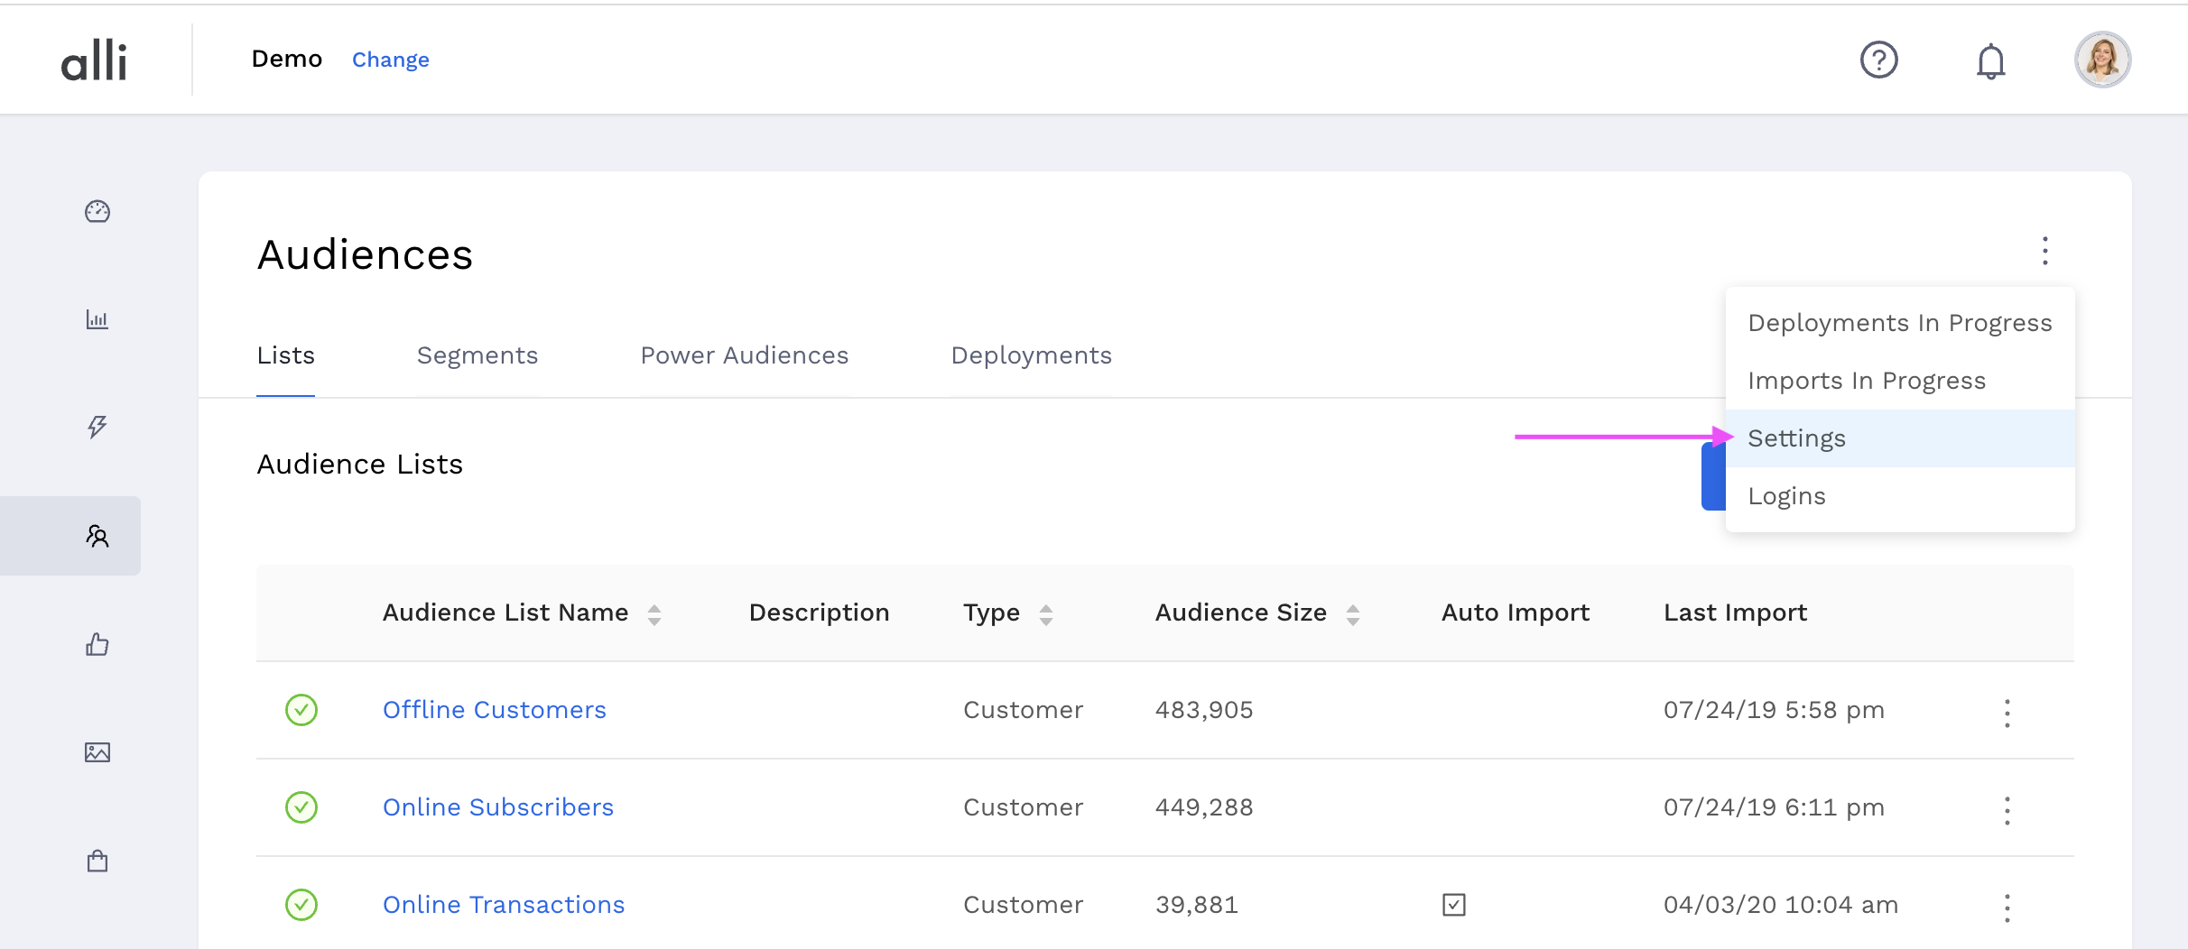Sort by Audience Size column

click(1352, 614)
